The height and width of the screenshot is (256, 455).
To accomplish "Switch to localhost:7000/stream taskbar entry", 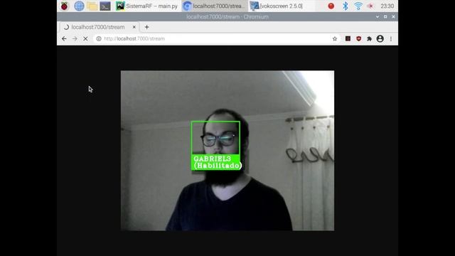I will [214, 6].
